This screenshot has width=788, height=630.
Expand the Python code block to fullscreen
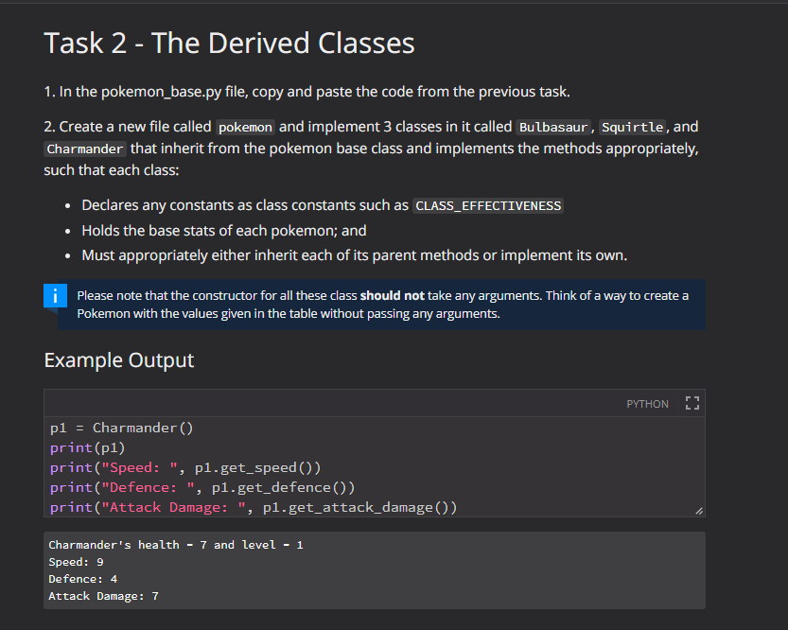click(692, 402)
